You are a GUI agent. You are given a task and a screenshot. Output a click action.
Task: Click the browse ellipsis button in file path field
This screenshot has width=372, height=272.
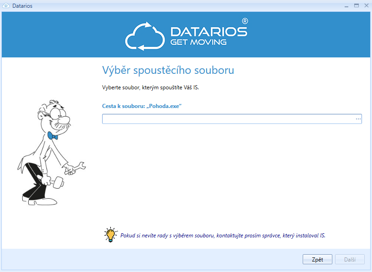pos(358,119)
